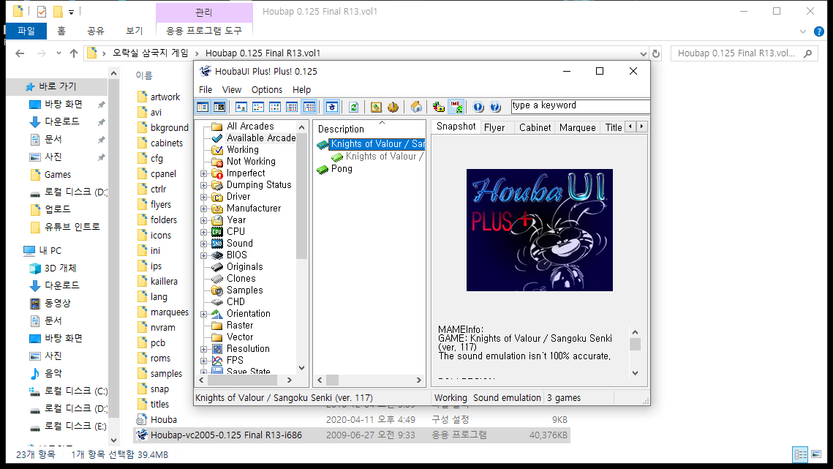The image size is (833, 469).
Task: Switch to list view in HoubaUI toolbar
Action: point(275,107)
